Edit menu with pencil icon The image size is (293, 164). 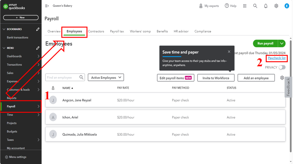(38, 48)
